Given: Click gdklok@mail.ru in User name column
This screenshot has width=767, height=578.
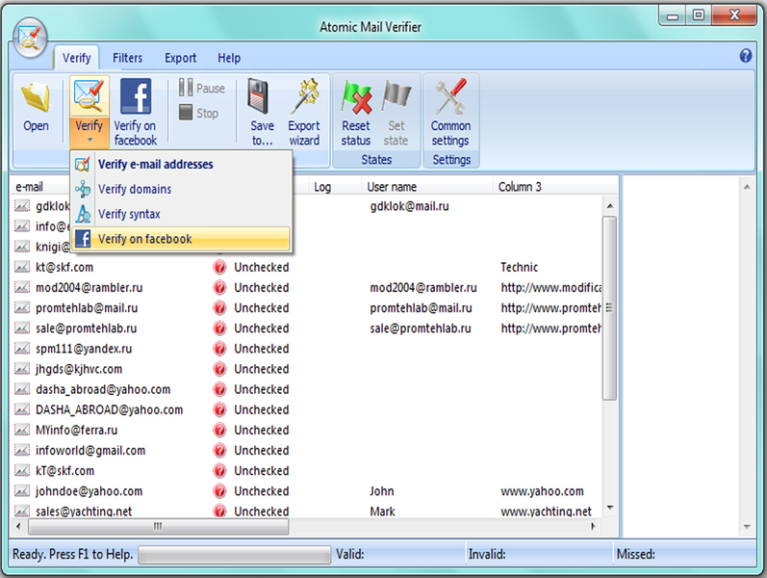Looking at the screenshot, I should pyautogui.click(x=409, y=206).
